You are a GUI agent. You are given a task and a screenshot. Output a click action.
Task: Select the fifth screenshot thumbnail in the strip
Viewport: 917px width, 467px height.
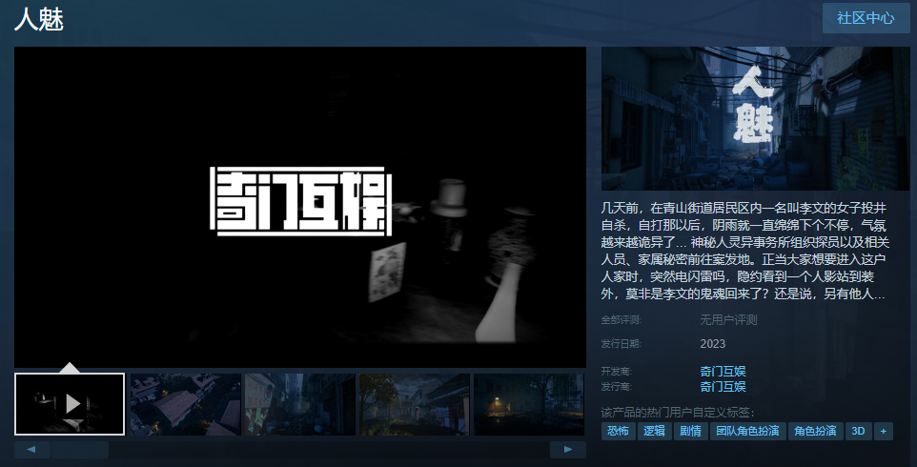tap(528, 403)
